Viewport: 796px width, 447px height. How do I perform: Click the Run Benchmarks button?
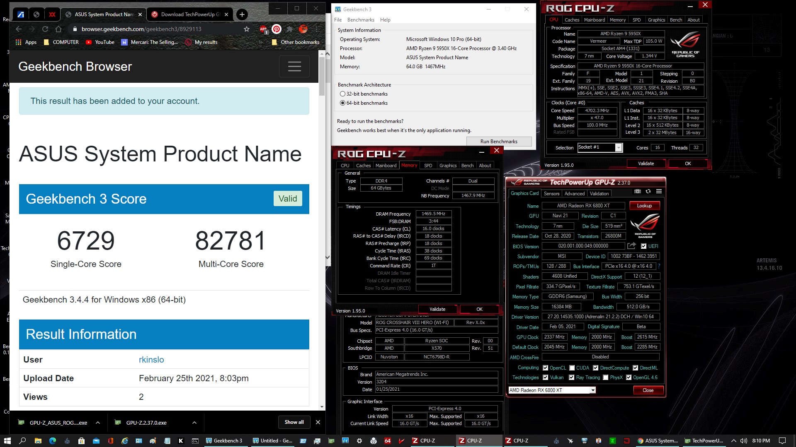tap(499, 142)
